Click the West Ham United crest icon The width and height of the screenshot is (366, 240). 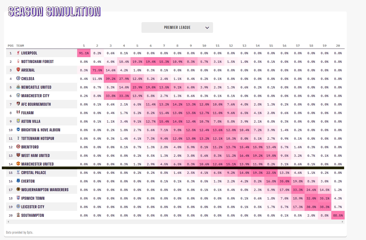(x=18, y=156)
